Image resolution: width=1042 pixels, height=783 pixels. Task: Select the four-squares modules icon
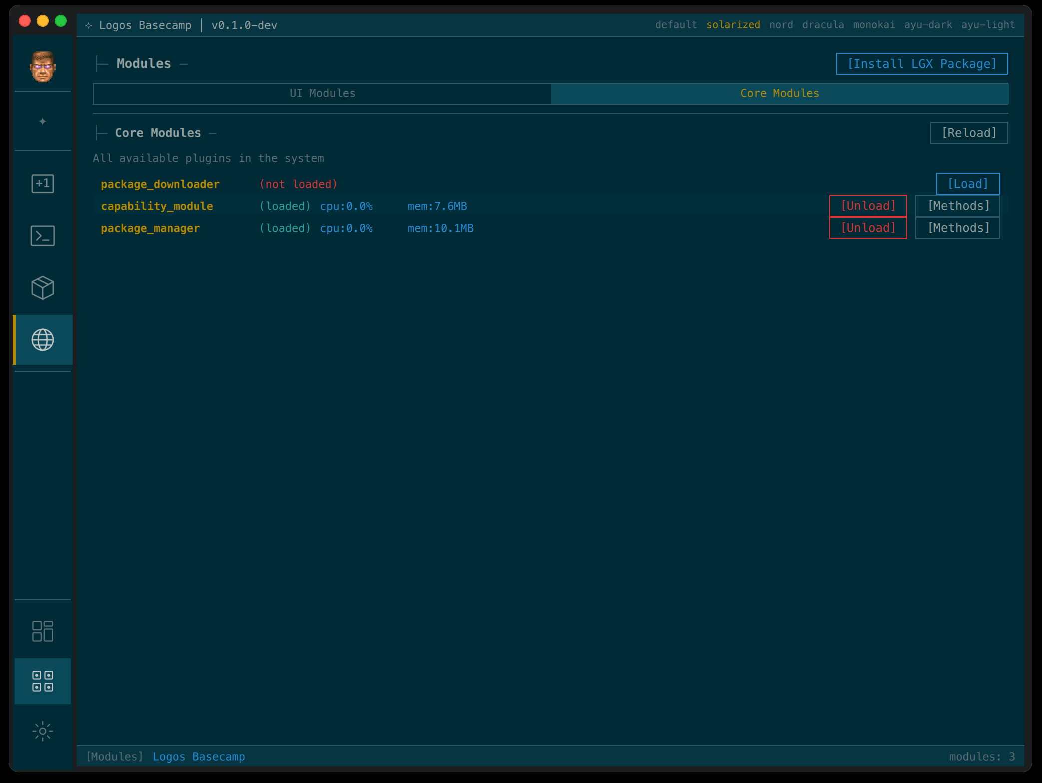point(43,681)
